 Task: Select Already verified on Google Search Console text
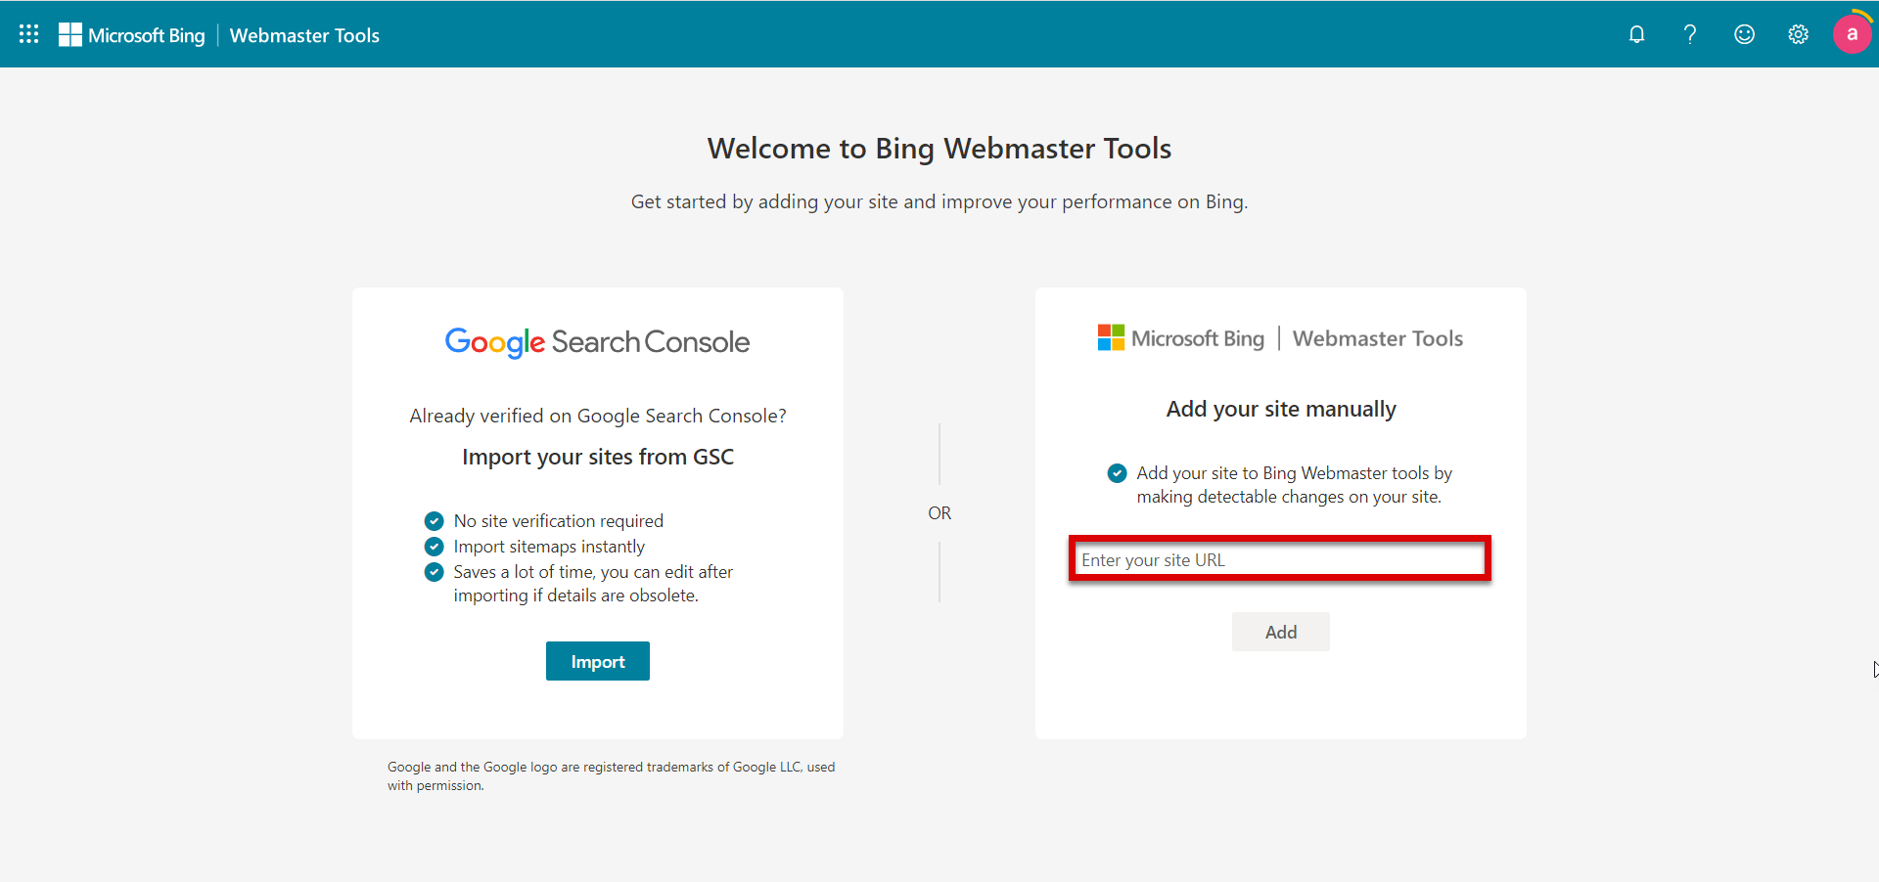598,416
